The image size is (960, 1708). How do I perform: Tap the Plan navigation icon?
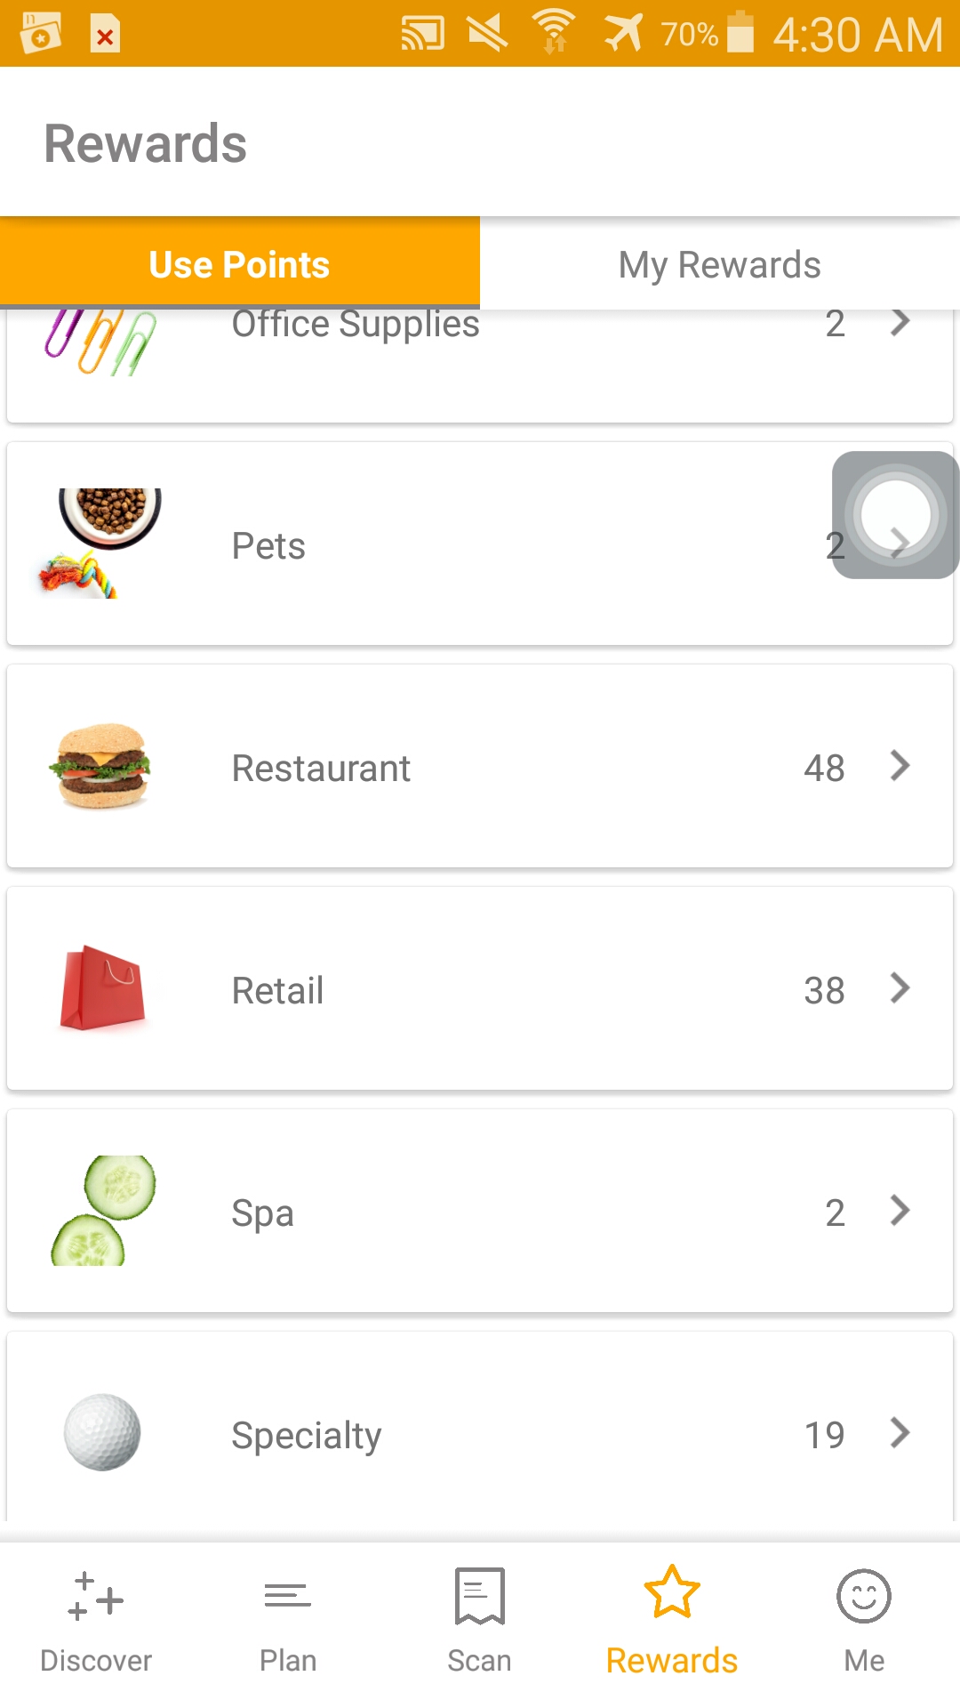point(287,1597)
